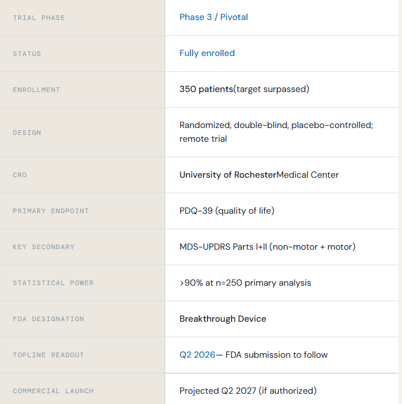Click the "PDQ-39 (quality of life)" value
The height and width of the screenshot is (404, 402).
point(226,211)
